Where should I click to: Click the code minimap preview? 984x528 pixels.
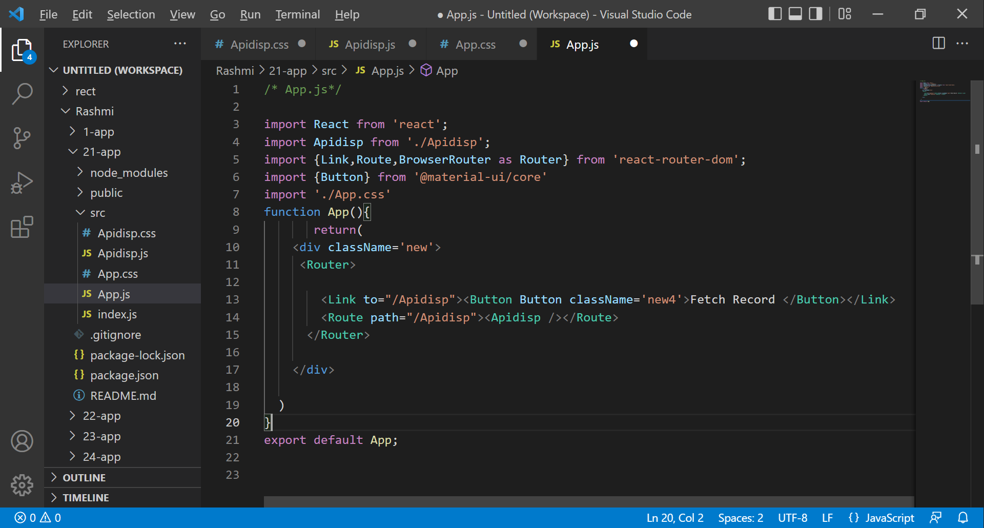click(942, 91)
